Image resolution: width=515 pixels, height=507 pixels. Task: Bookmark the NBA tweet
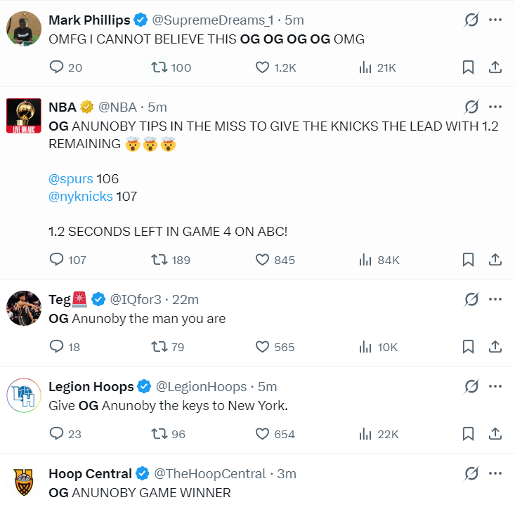click(468, 260)
